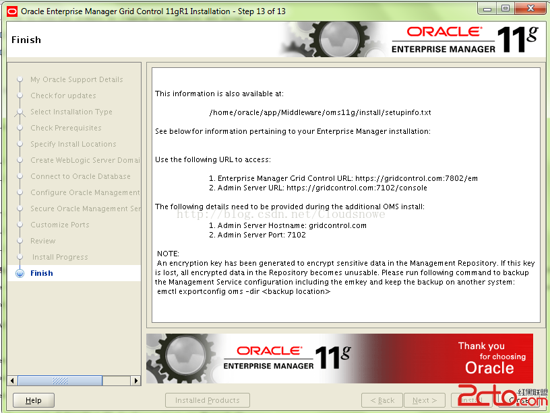Go back with the Back button
The image size is (550, 413).
point(382,400)
